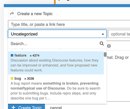Click the search magnifier icon in the category dropdown

pos(102,43)
